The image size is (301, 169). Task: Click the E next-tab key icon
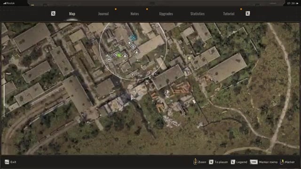(248, 14)
